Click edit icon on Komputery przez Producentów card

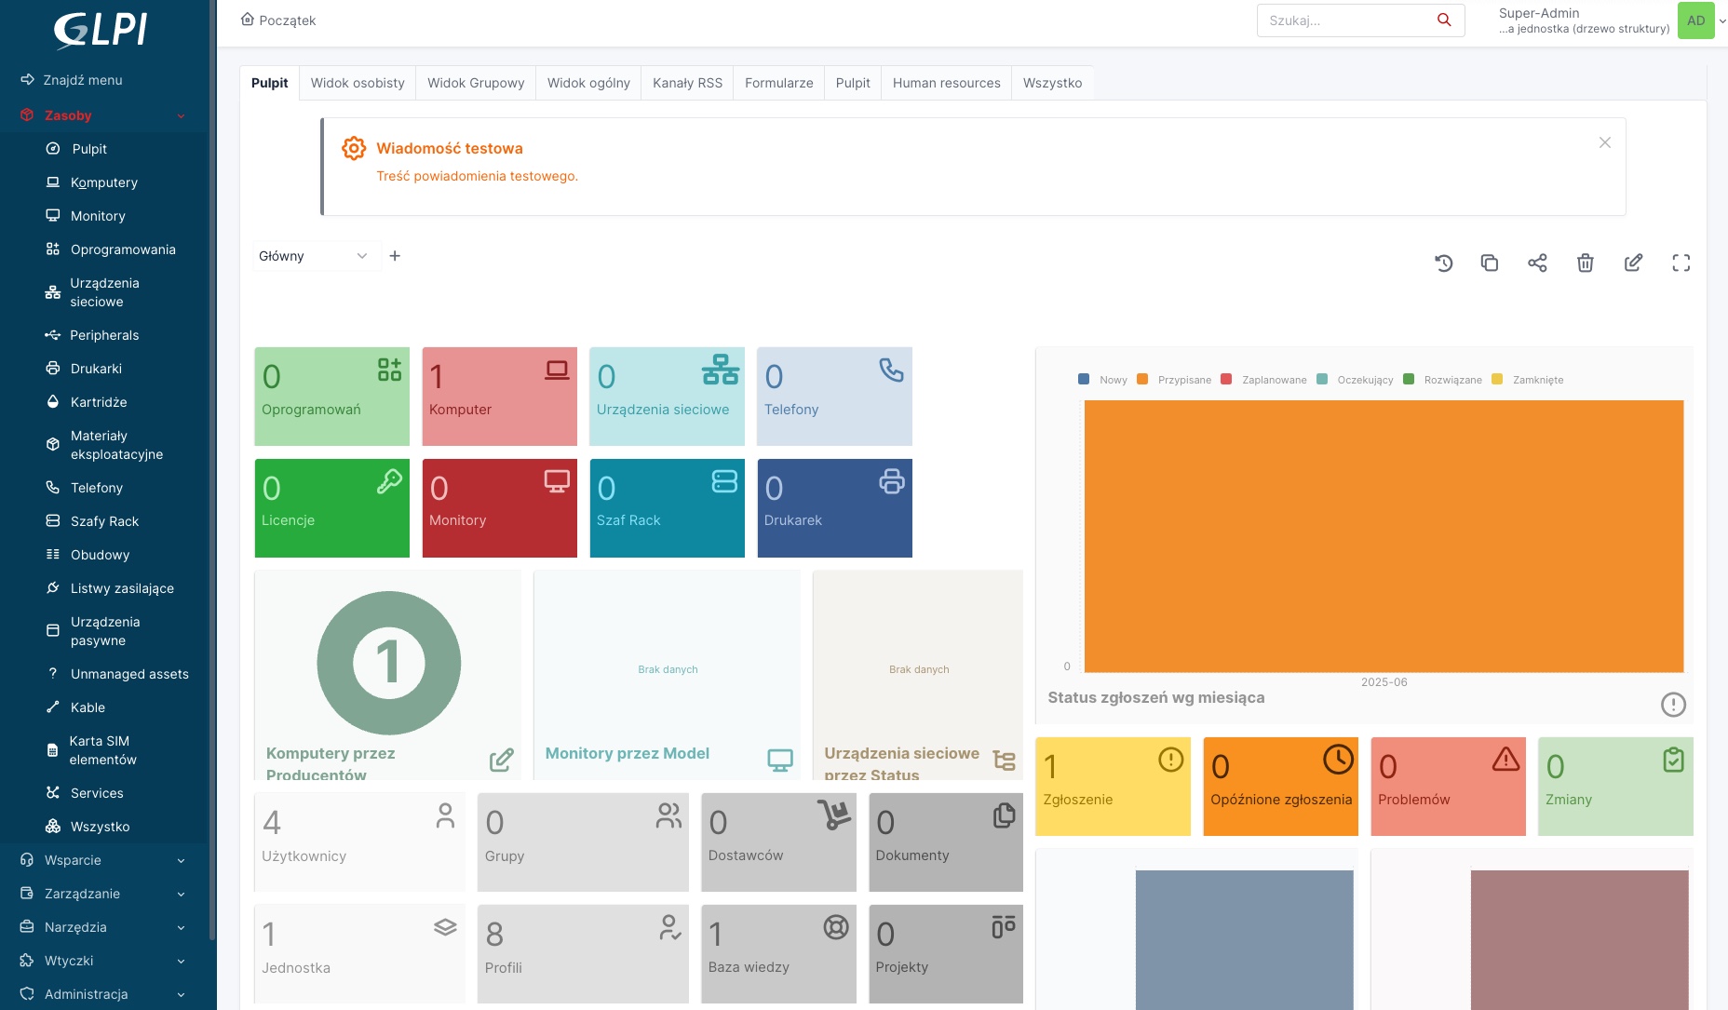coord(501,761)
